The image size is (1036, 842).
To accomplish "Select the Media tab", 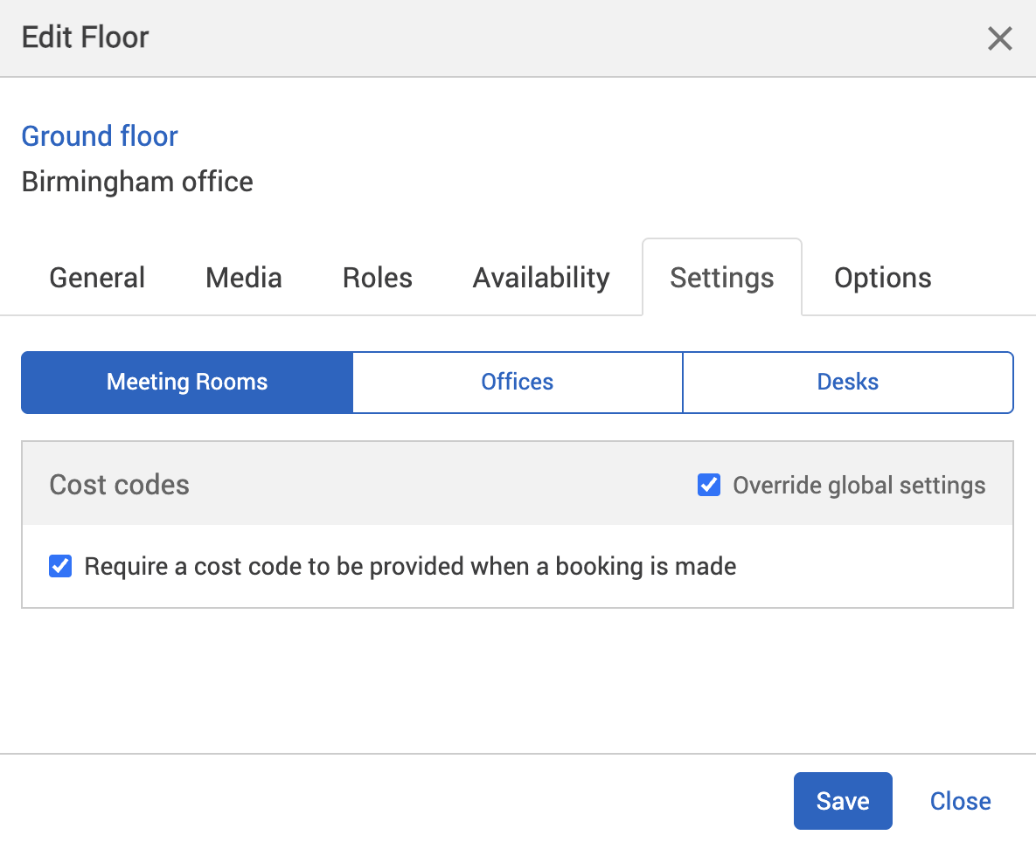I will (x=243, y=277).
